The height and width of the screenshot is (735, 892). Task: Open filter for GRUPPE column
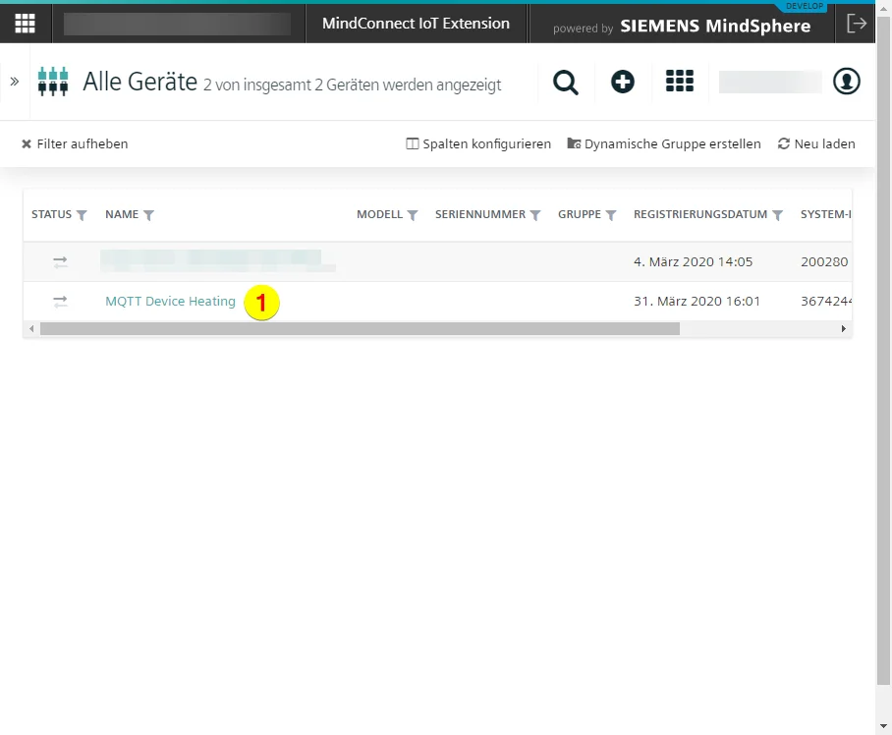point(610,215)
